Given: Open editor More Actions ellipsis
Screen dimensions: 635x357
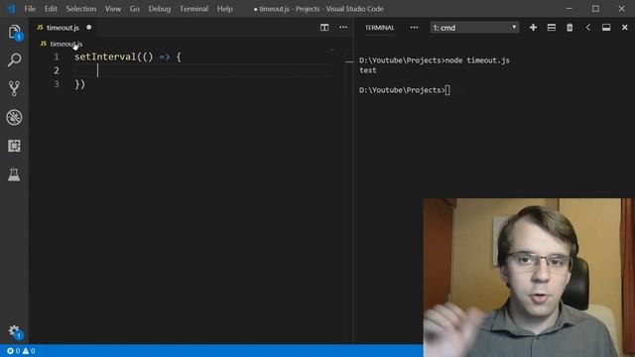Looking at the screenshot, I should point(343,27).
